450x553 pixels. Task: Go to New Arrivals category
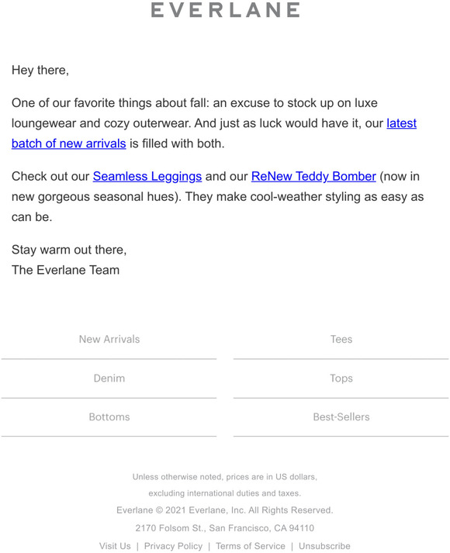coord(109,339)
